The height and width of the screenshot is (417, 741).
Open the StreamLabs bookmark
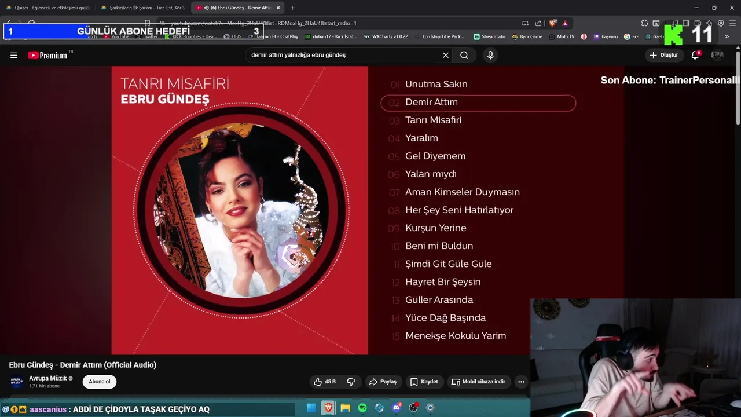coord(489,36)
